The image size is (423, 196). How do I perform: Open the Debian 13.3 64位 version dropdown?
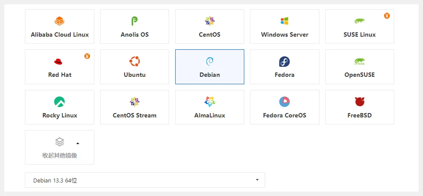[x=145, y=180]
